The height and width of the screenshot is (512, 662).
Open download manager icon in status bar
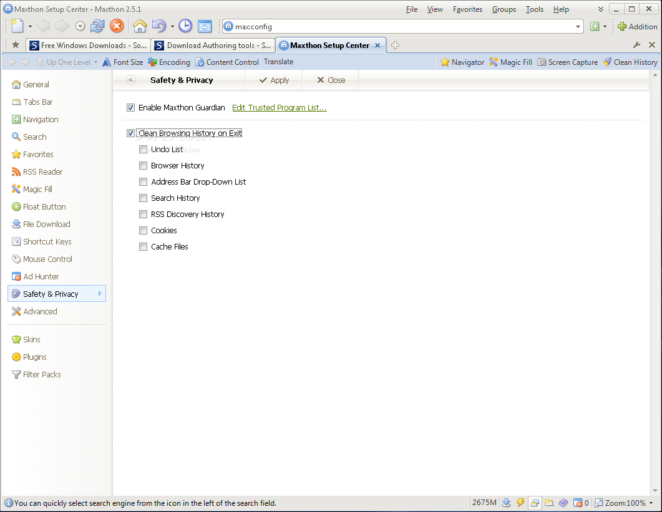pyautogui.click(x=506, y=503)
